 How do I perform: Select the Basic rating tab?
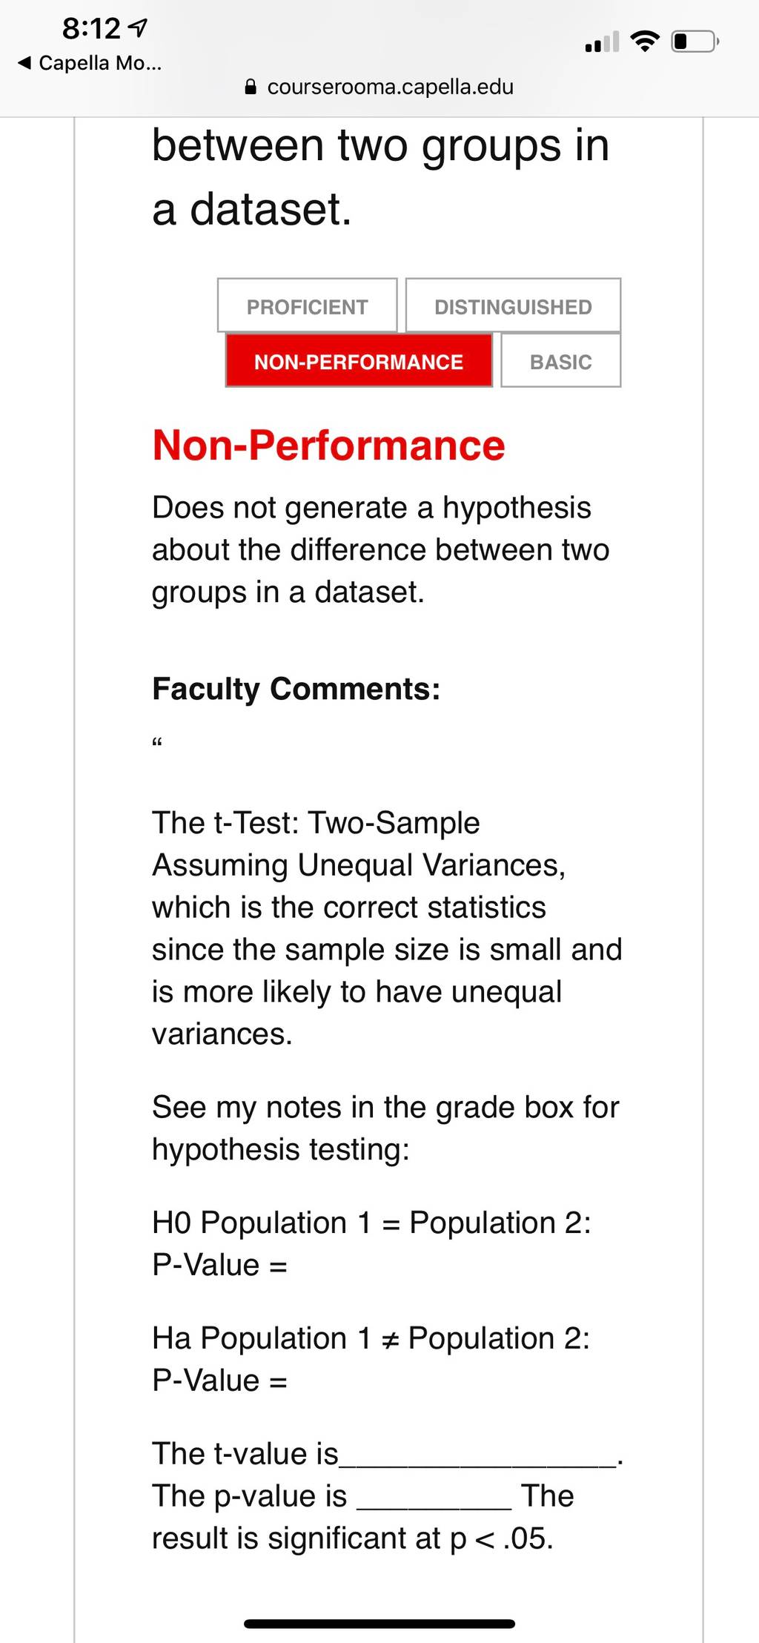(561, 361)
